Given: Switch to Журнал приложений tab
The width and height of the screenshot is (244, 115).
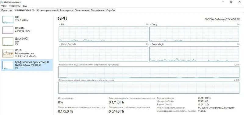Looking at the screenshot, I should tap(47, 10).
